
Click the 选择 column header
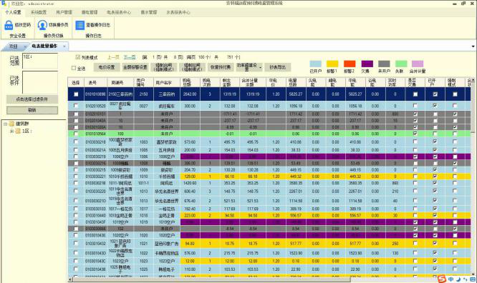76,82
